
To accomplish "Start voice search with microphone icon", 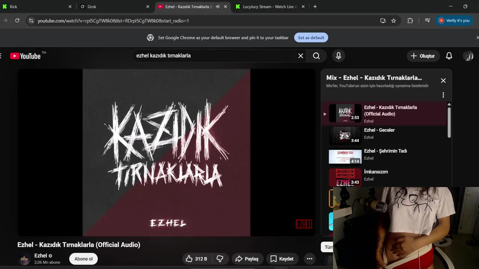I will pos(338,56).
